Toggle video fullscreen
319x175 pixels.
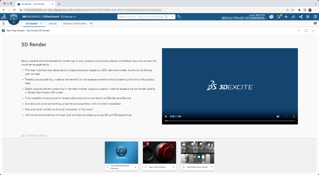pos(286,117)
